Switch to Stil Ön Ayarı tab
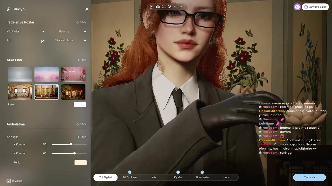332x186 pixels. click(130, 177)
